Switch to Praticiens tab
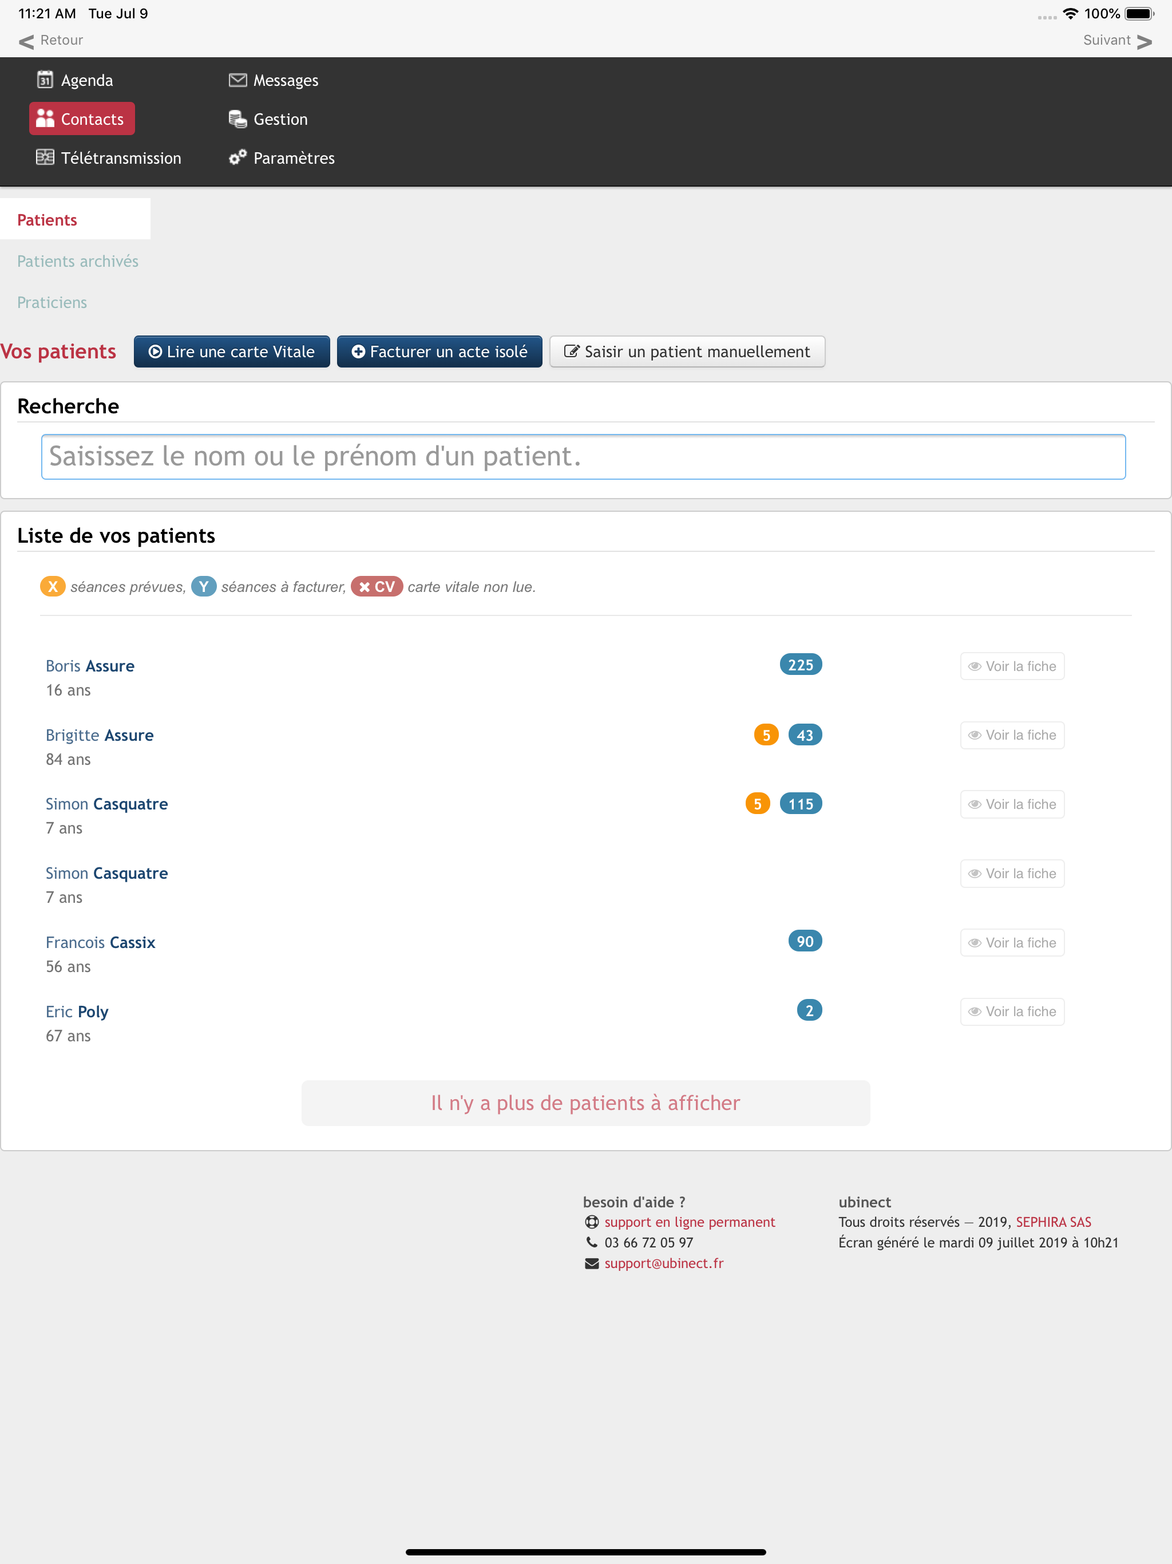The image size is (1172, 1564). 52,303
